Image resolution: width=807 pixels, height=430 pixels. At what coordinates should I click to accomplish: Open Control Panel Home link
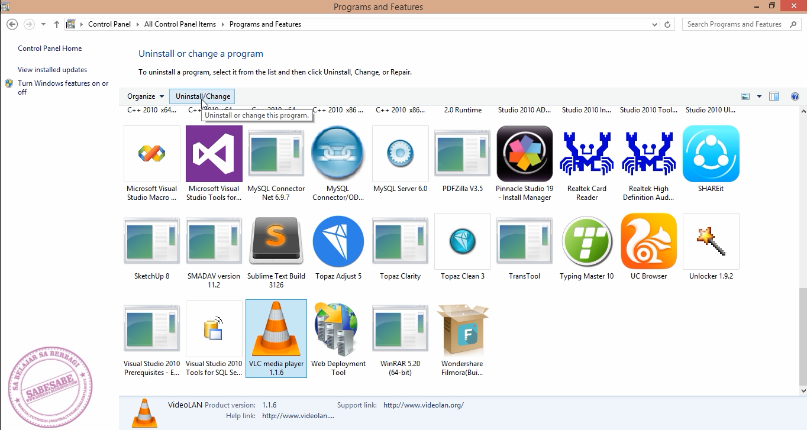[x=50, y=49]
